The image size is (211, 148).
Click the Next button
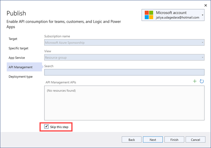pyautogui.click(x=153, y=140)
